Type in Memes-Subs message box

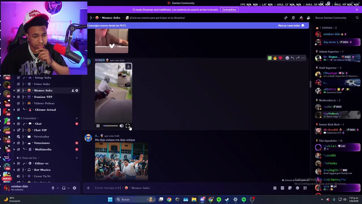[x=181, y=188]
